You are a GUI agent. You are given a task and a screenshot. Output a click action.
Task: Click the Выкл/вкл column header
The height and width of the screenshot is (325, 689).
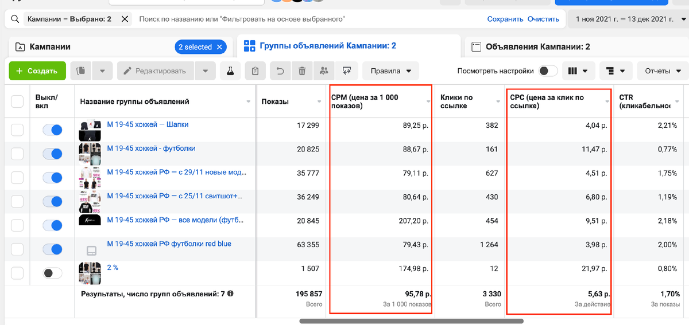(x=47, y=101)
